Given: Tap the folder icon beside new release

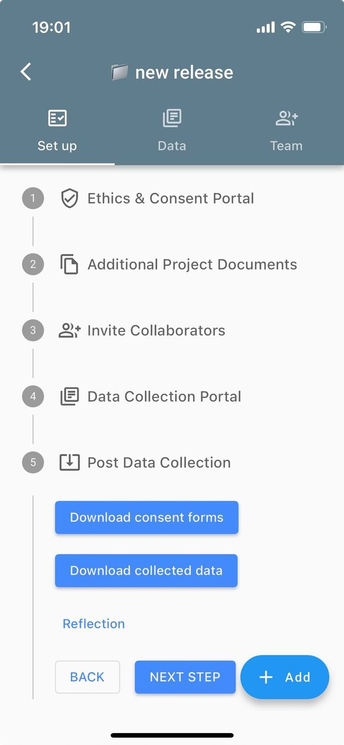Looking at the screenshot, I should [119, 72].
